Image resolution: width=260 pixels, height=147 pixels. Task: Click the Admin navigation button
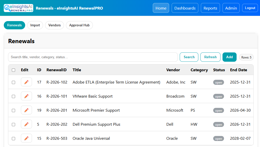coord(231,8)
